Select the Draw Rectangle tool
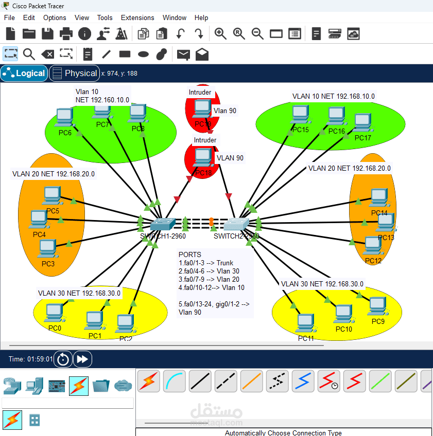This screenshot has height=436, width=433. pos(124,53)
